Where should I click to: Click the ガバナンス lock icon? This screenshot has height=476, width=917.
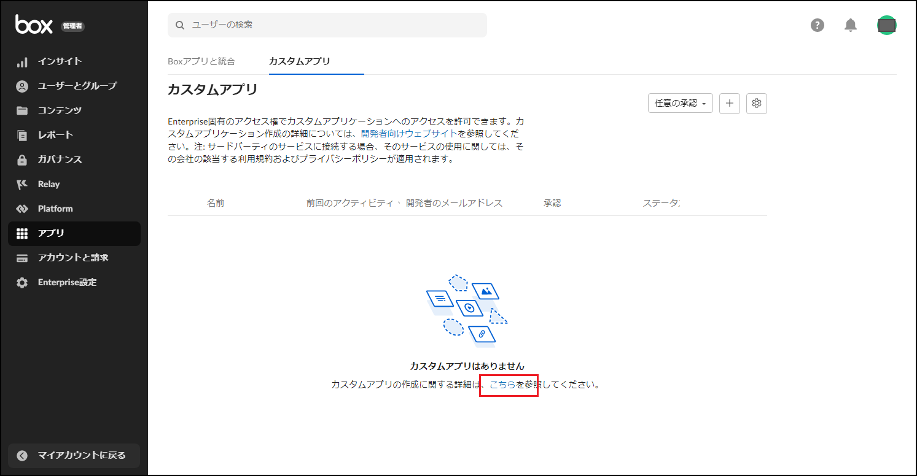point(22,160)
